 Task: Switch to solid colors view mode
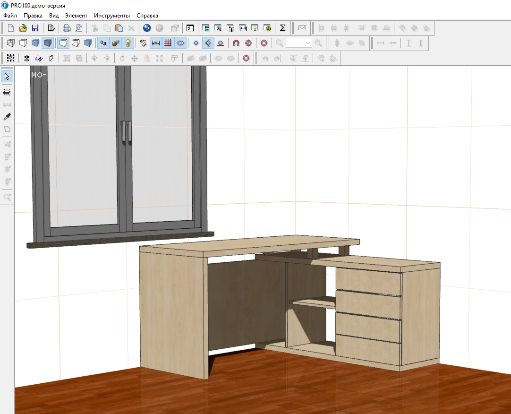(35, 43)
